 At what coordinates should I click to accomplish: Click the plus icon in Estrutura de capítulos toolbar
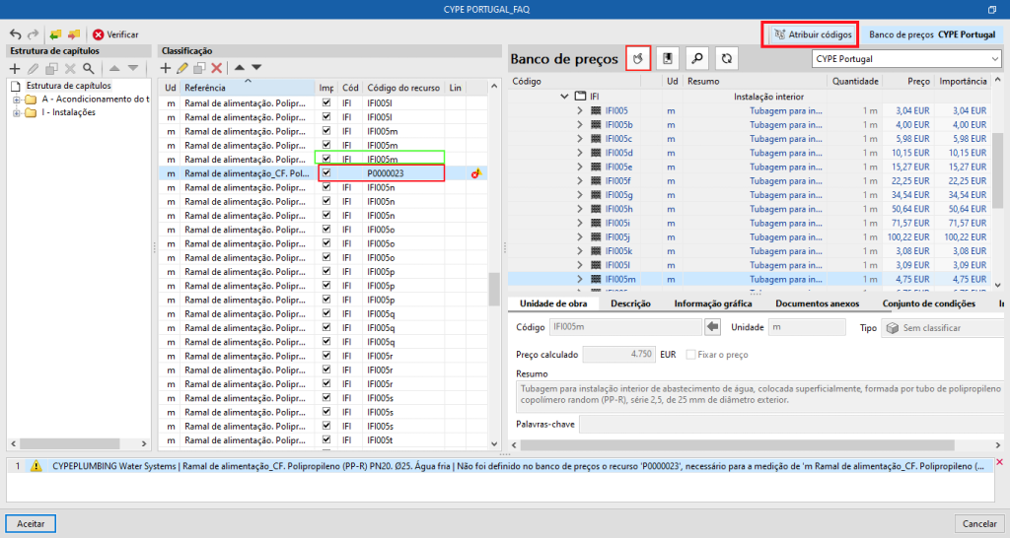click(x=14, y=68)
